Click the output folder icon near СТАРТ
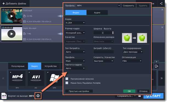The width and height of the screenshot is (169, 104). [x=140, y=96]
